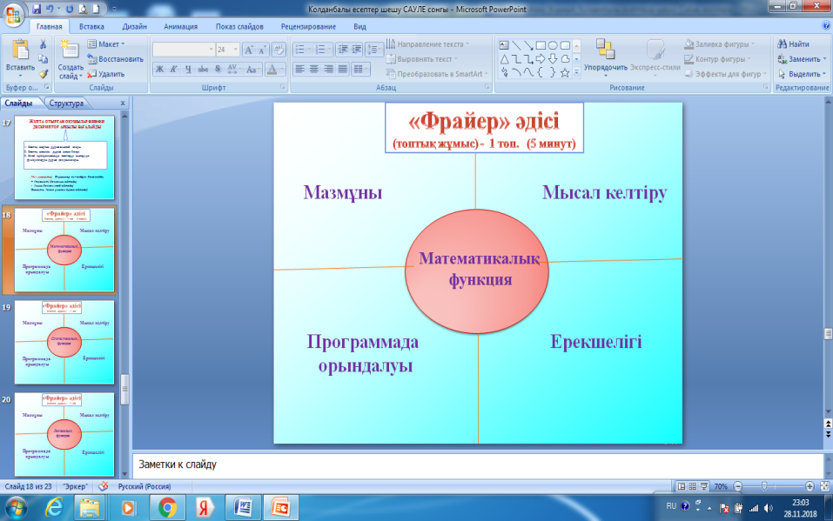Click the Save icon in quick access toolbar
Screen dimensions: 833x521
point(37,8)
